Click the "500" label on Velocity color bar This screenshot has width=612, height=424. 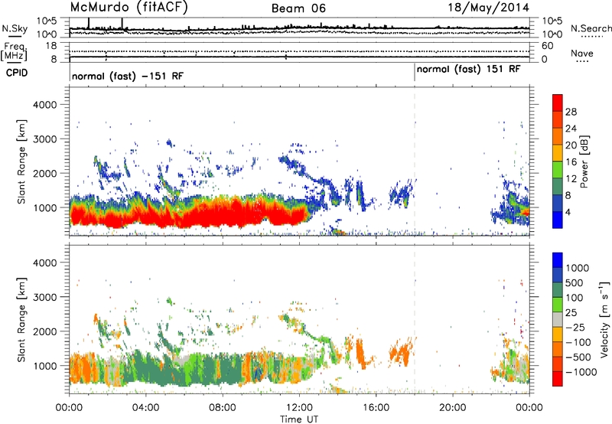576,283
